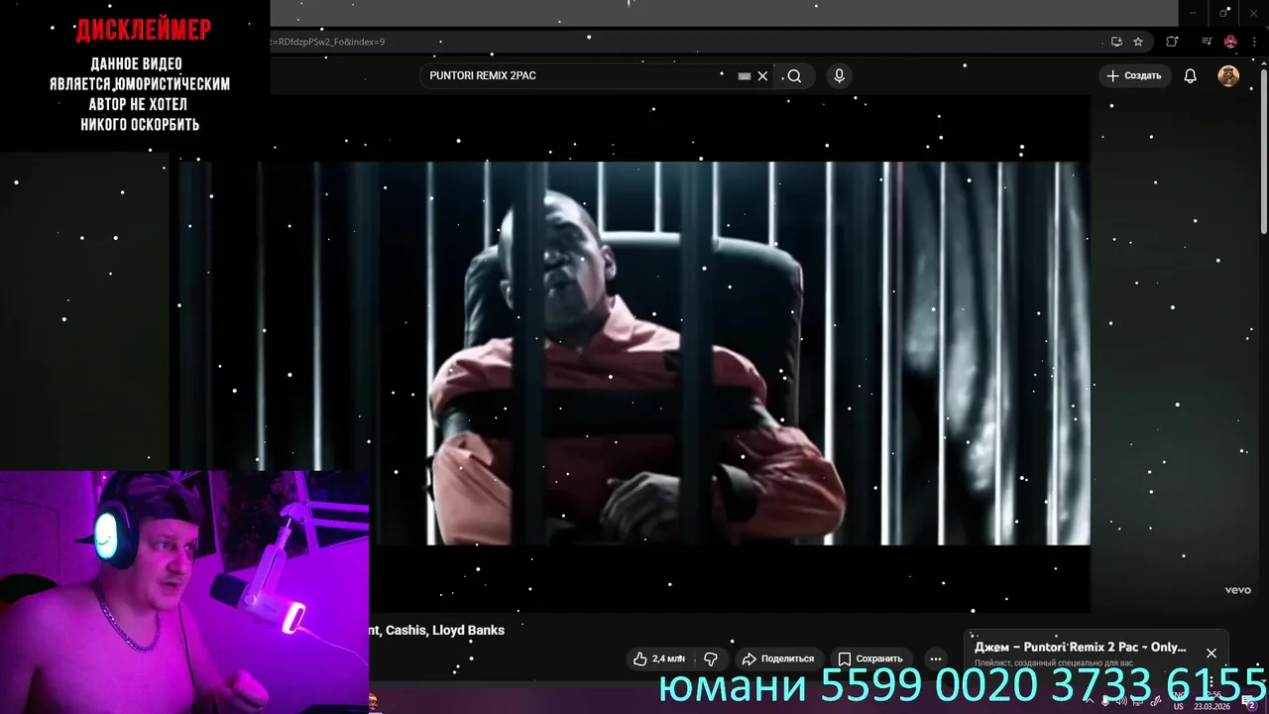Image resolution: width=1269 pixels, height=714 pixels.
Task: Click the video player to pause
Action: click(x=634, y=353)
